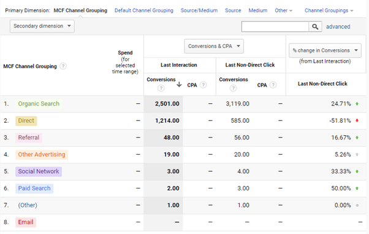Click grey dot in (Other) row
Image resolution: width=369 pixels, height=234 pixels.
point(357,206)
